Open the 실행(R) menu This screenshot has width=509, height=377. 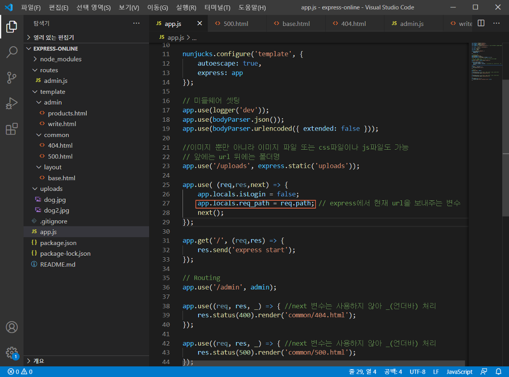click(x=186, y=7)
